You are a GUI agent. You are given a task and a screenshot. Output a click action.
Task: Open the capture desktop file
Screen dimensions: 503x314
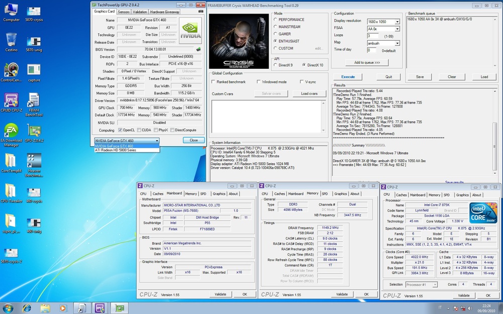(x=34, y=72)
